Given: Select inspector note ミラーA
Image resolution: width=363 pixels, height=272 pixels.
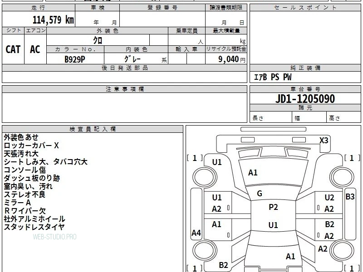Looking at the screenshot, I should [17, 203].
